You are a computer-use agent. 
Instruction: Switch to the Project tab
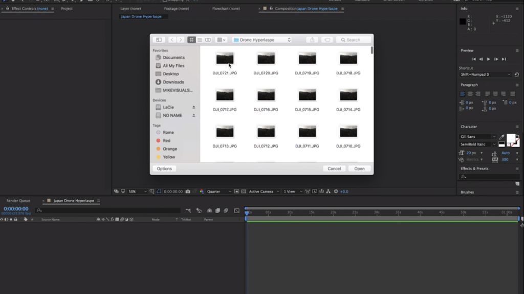pos(67,9)
